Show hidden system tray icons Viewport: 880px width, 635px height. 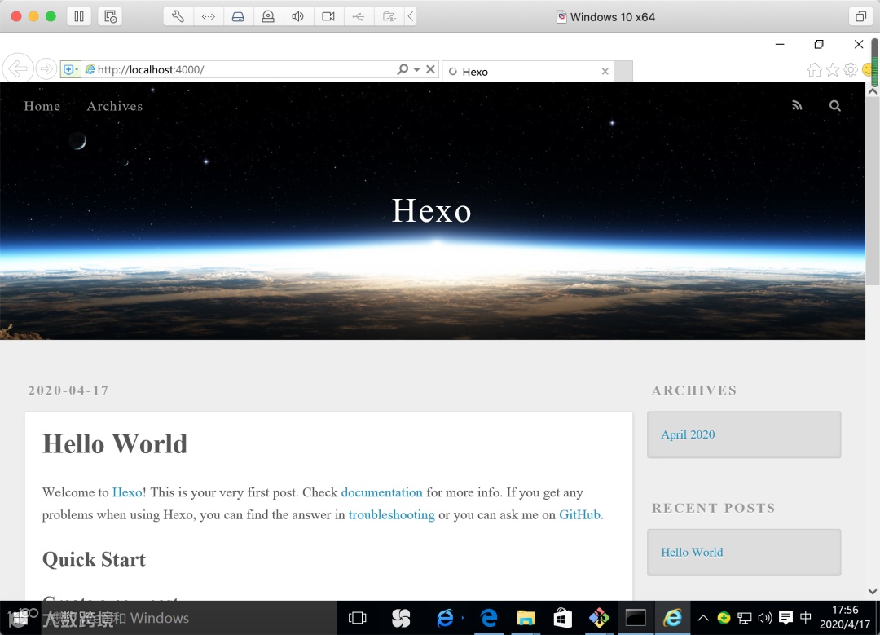click(702, 618)
